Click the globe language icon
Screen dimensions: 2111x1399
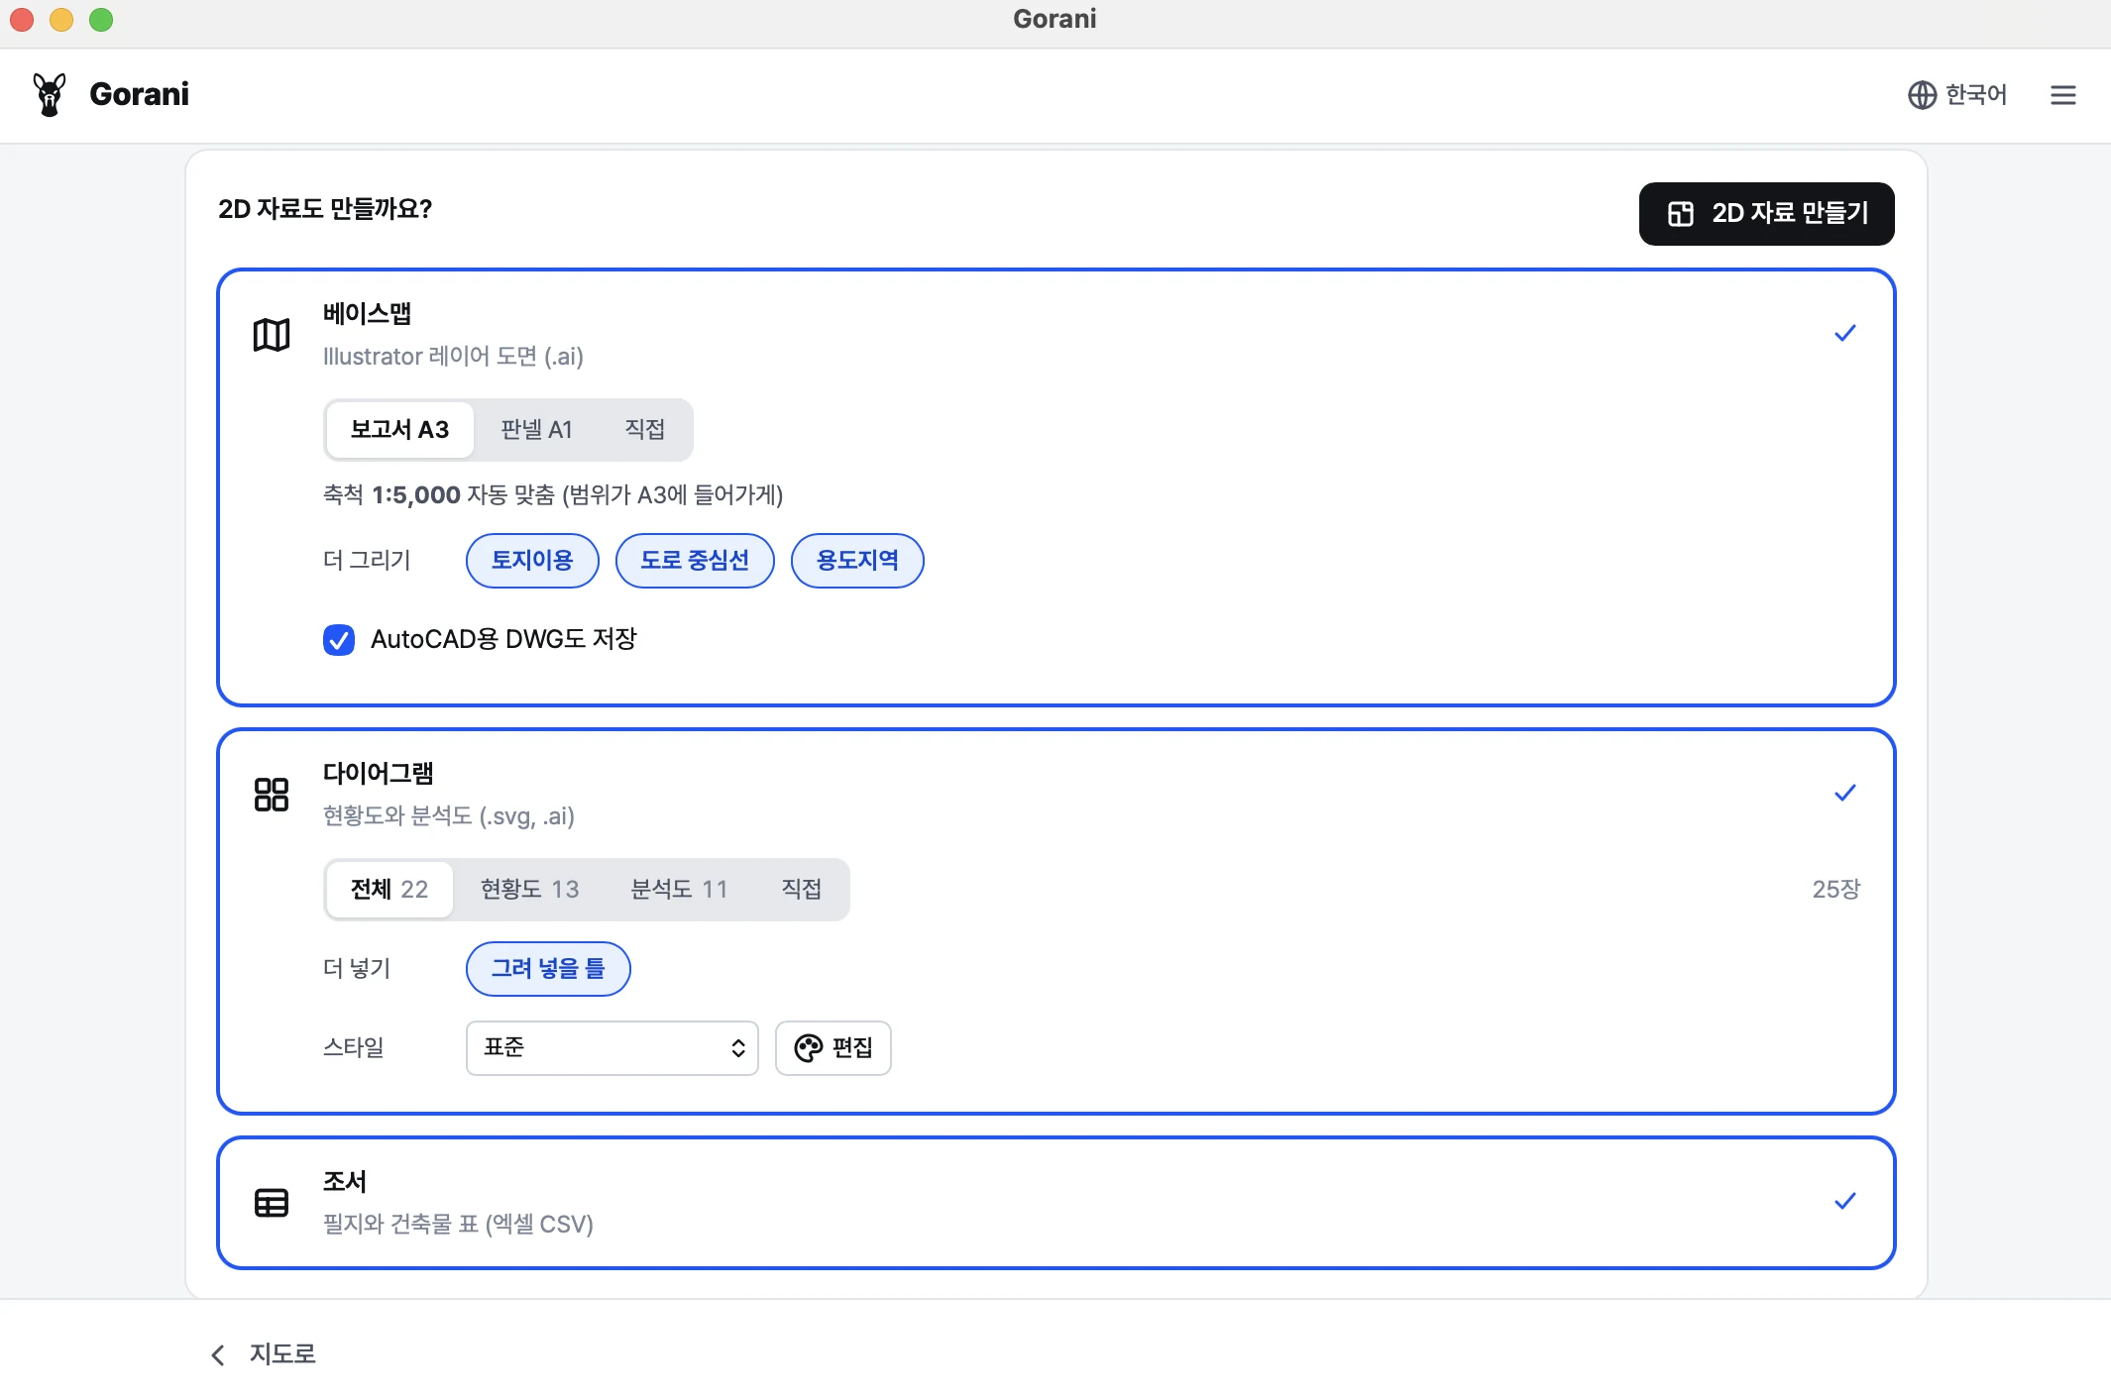click(1922, 95)
